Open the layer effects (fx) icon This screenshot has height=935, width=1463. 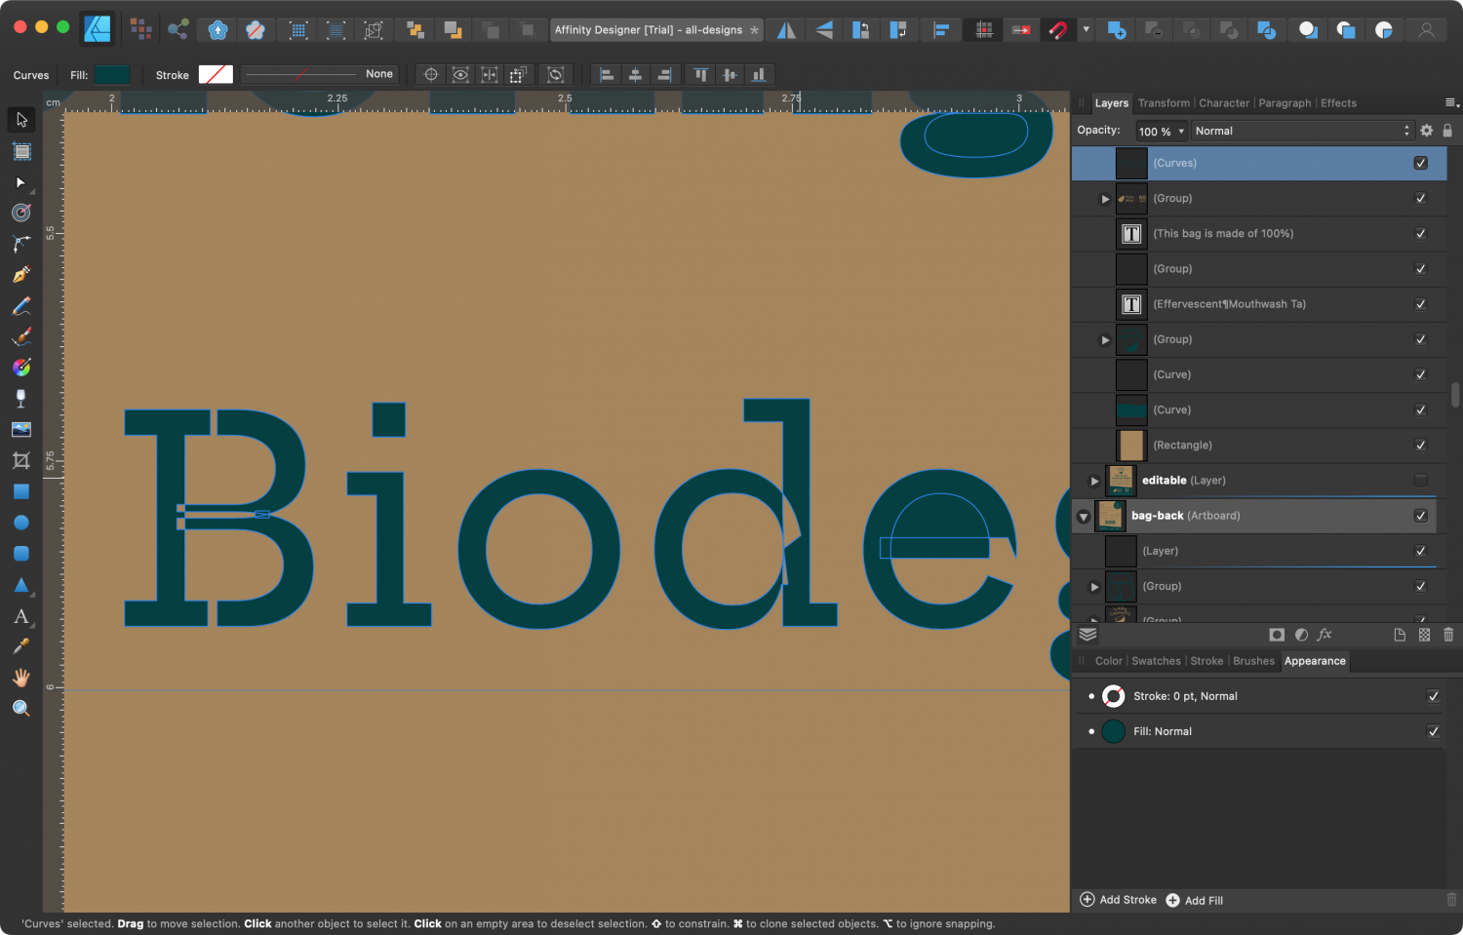point(1325,635)
